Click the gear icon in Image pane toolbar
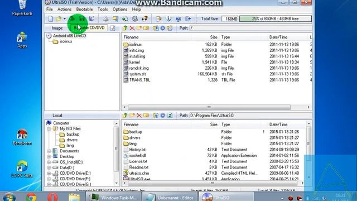 162,28
